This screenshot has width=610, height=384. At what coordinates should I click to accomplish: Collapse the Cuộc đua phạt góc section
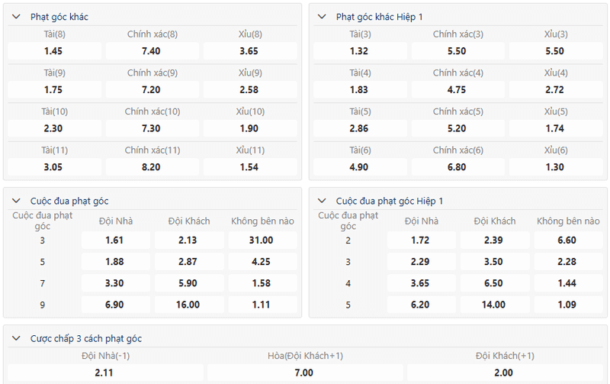coord(17,201)
